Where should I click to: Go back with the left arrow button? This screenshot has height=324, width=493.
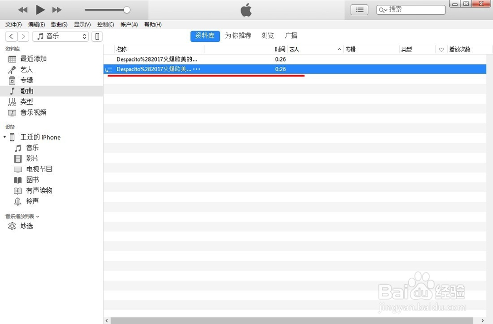coord(11,36)
